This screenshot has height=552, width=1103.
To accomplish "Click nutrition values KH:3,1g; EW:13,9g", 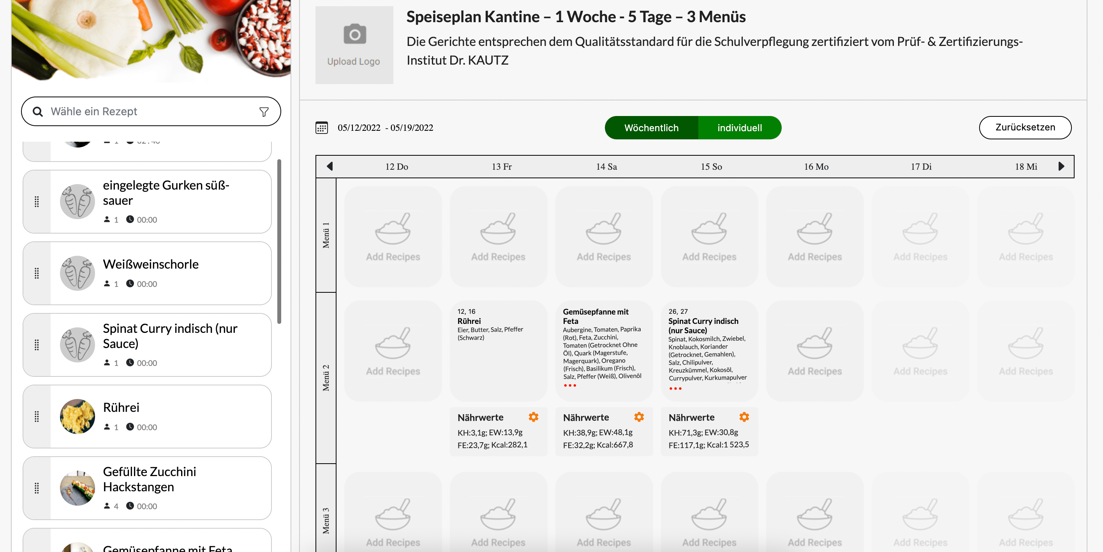I will (490, 432).
